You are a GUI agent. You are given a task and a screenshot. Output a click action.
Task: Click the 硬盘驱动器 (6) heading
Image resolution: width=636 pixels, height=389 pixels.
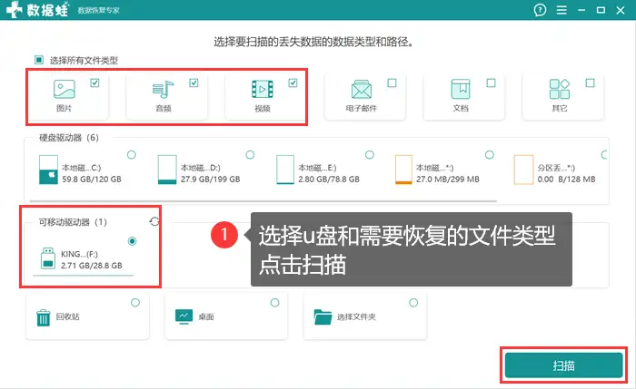click(69, 138)
